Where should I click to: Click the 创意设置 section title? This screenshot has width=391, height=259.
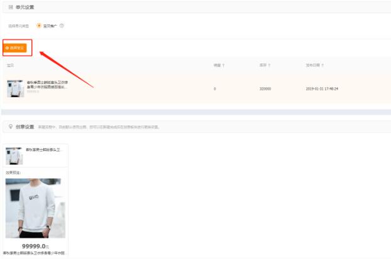[25, 127]
